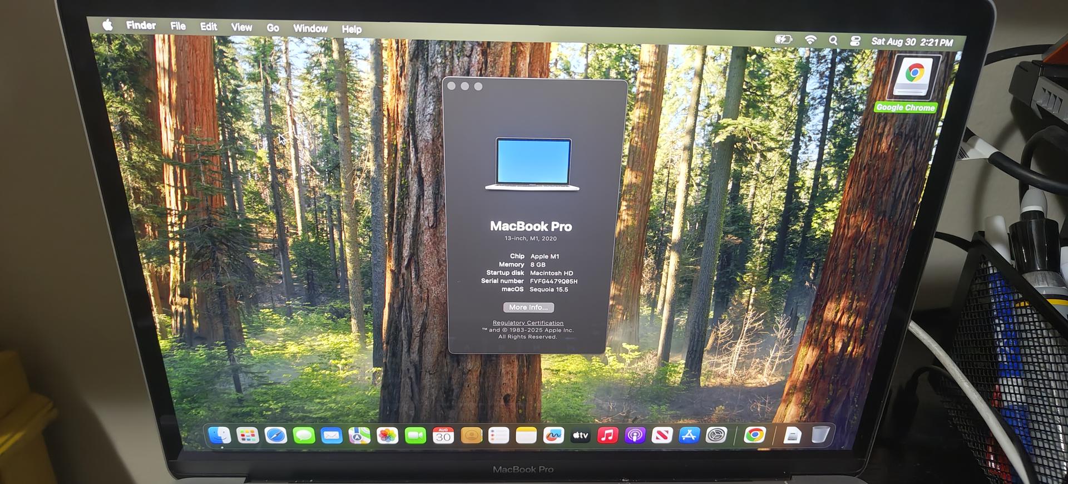Open the View menu
Viewport: 1068px width, 484px height.
[x=241, y=27]
